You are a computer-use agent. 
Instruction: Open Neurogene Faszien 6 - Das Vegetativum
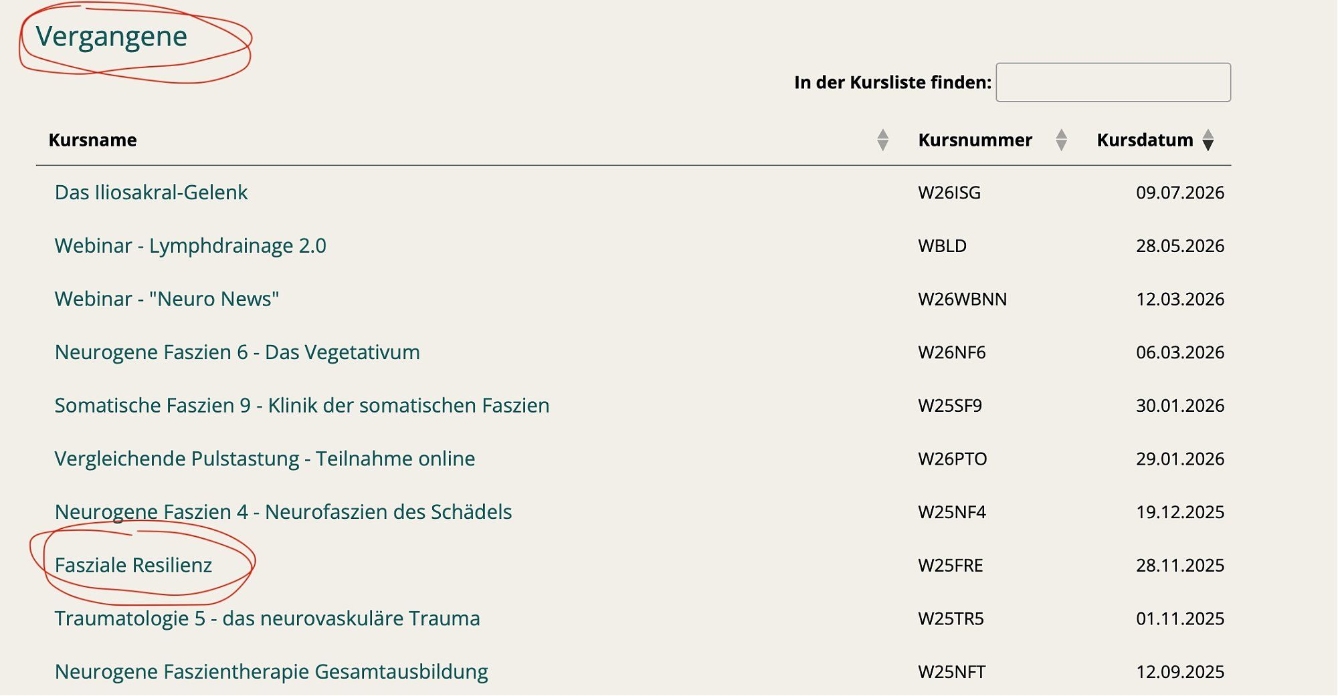237,352
